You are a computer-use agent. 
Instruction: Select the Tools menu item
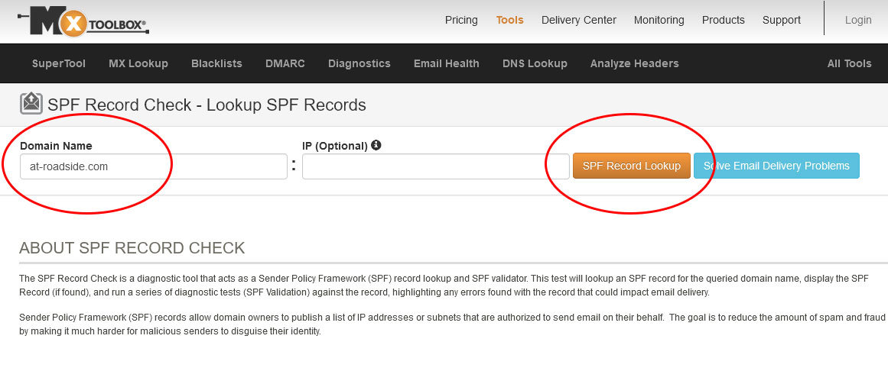click(x=509, y=21)
